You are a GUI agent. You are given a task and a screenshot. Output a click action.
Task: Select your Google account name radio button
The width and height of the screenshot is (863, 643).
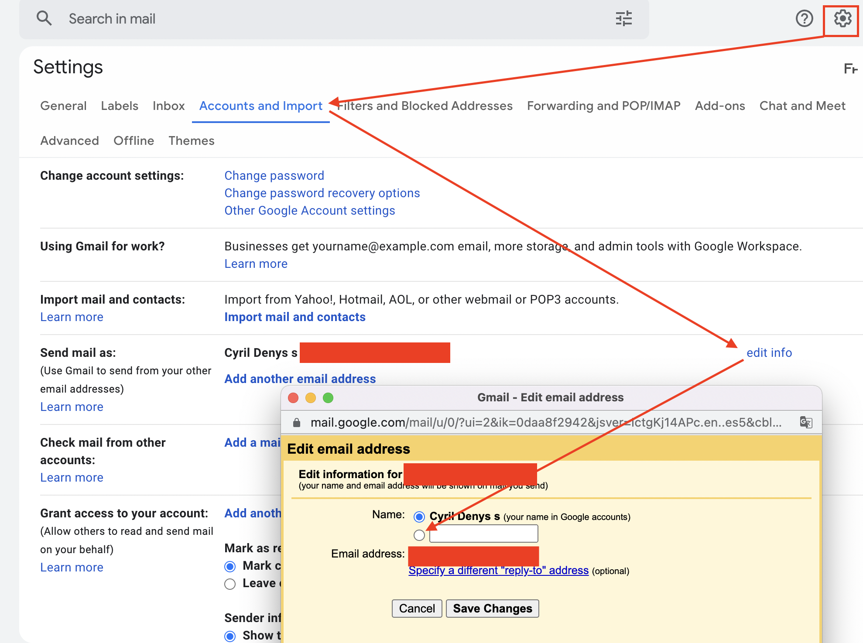point(419,517)
